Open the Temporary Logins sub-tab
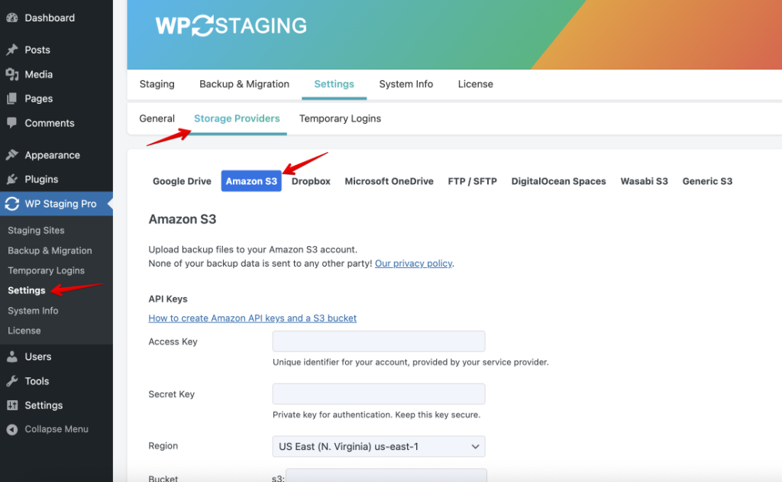This screenshot has height=482, width=782. click(x=340, y=118)
